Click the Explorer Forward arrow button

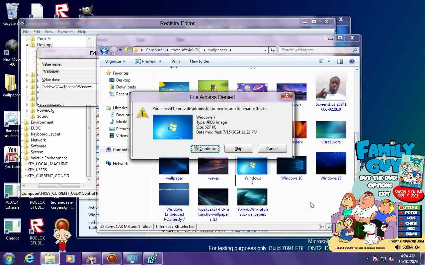[x=114, y=50]
